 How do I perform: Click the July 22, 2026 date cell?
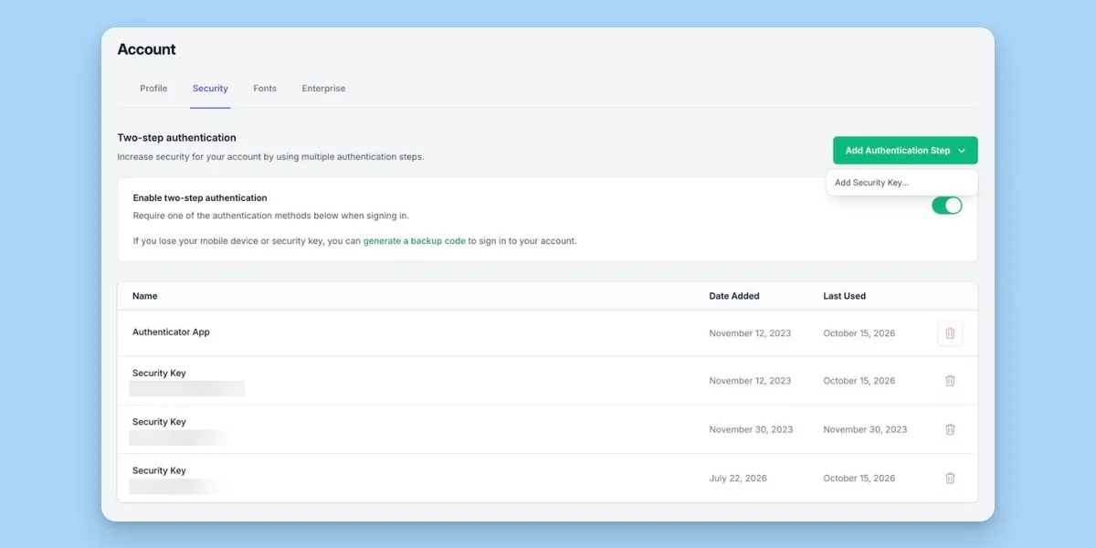click(738, 478)
